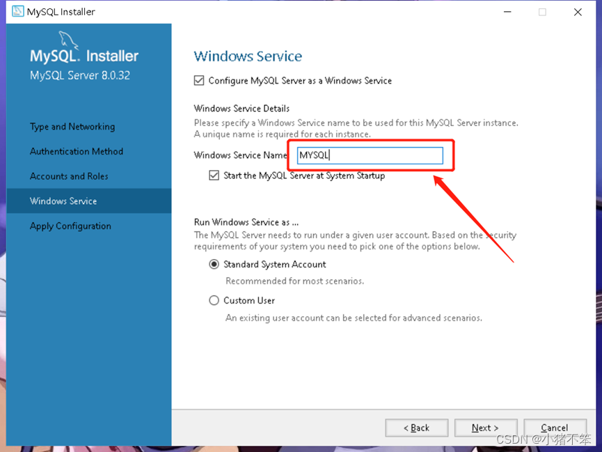
Task: Click the MySQL Installer title bar icon
Action: pyautogui.click(x=17, y=12)
